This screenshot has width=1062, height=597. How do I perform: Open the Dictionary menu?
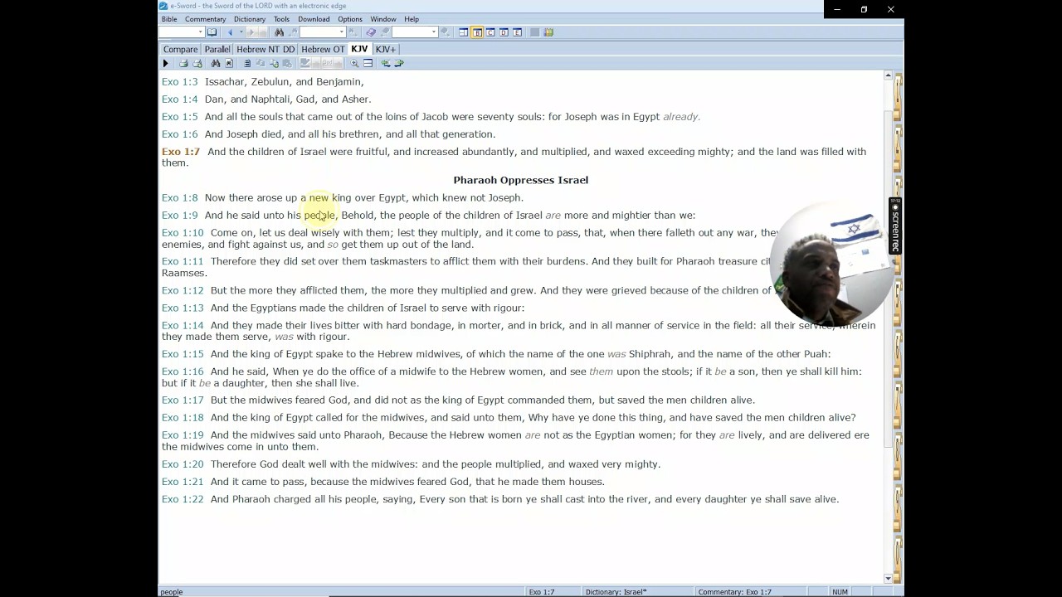(250, 19)
